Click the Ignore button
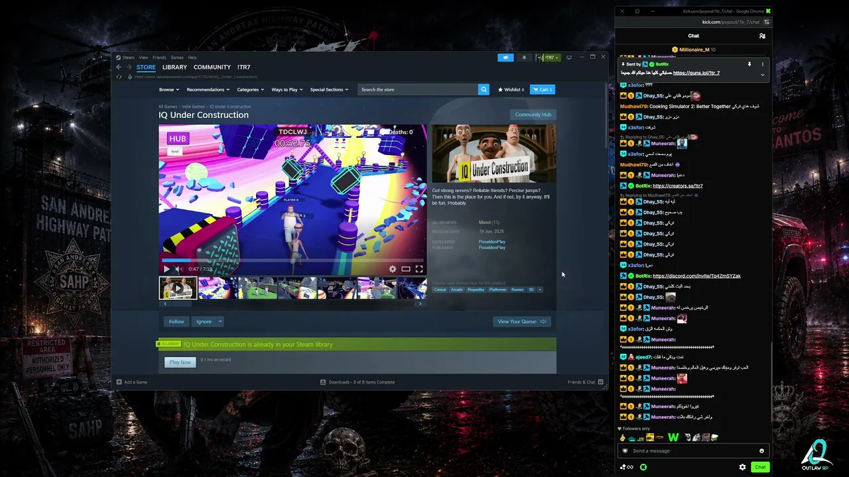 (x=204, y=321)
